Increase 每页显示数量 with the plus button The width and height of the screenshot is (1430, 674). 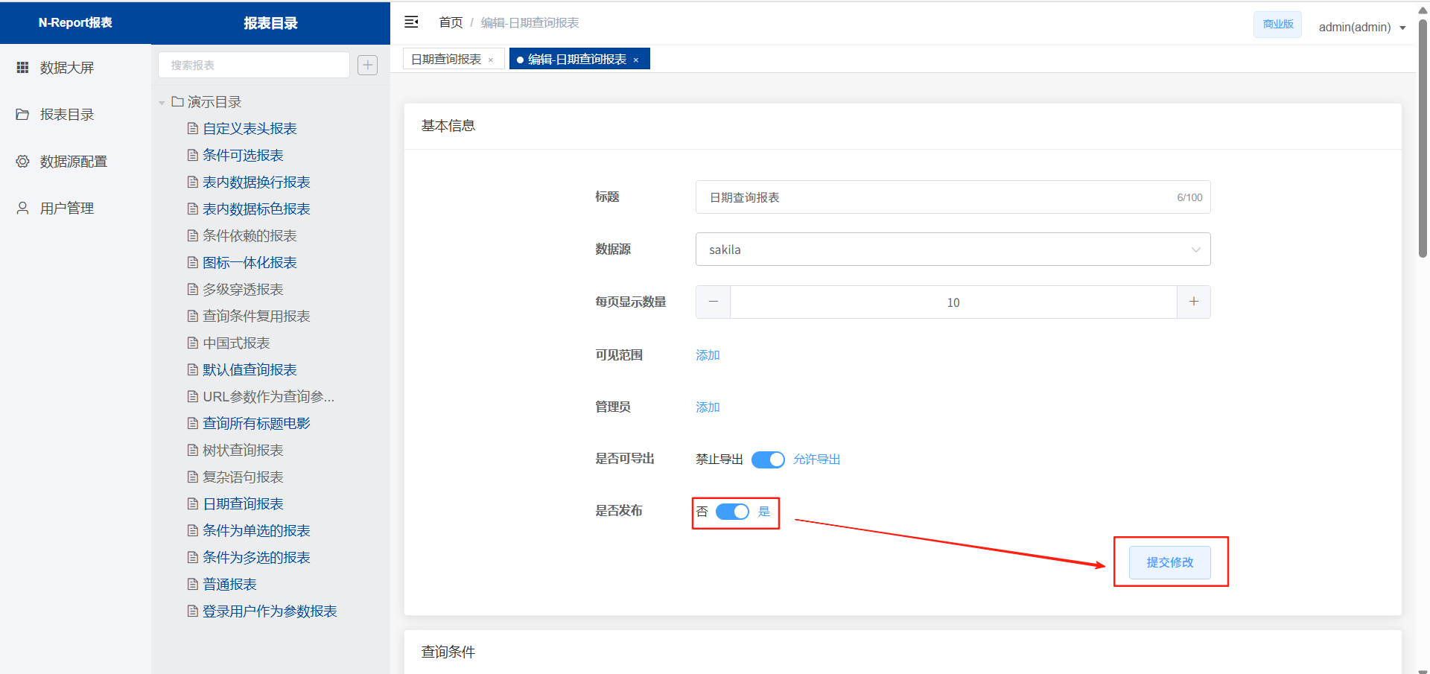tap(1193, 302)
